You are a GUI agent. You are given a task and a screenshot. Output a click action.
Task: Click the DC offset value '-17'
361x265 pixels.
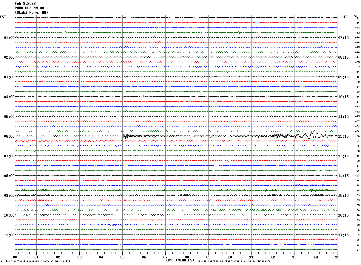pos(357,250)
